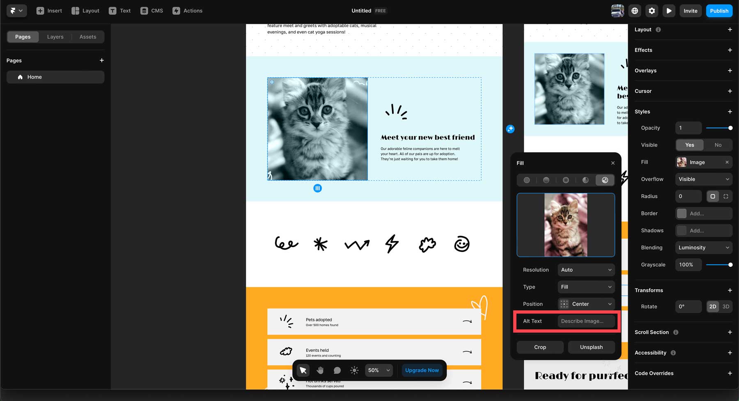The height and width of the screenshot is (401, 739).
Task: Switch rotation mode to 3D
Action: pos(726,307)
